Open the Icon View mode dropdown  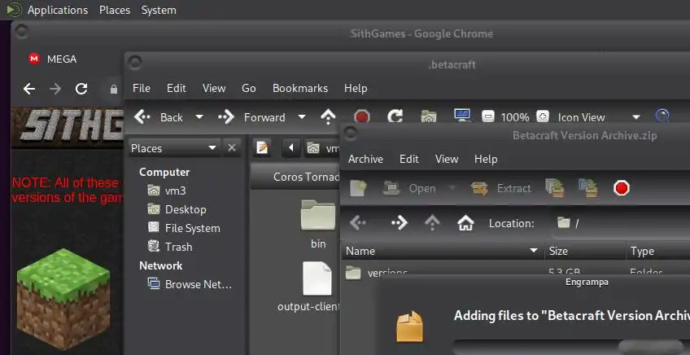[599, 117]
